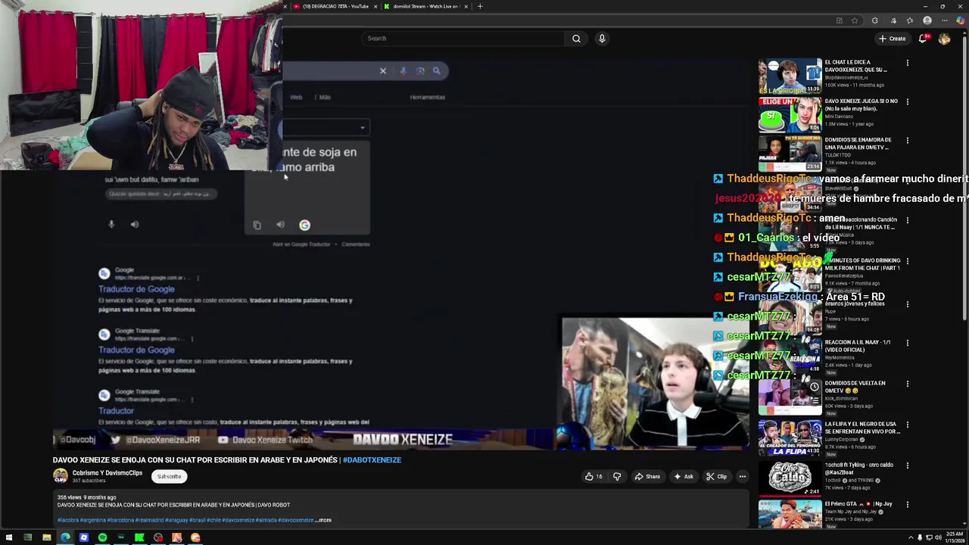
Task: Open options menu for EL CHAT LE DICE video
Action: tap(908, 63)
